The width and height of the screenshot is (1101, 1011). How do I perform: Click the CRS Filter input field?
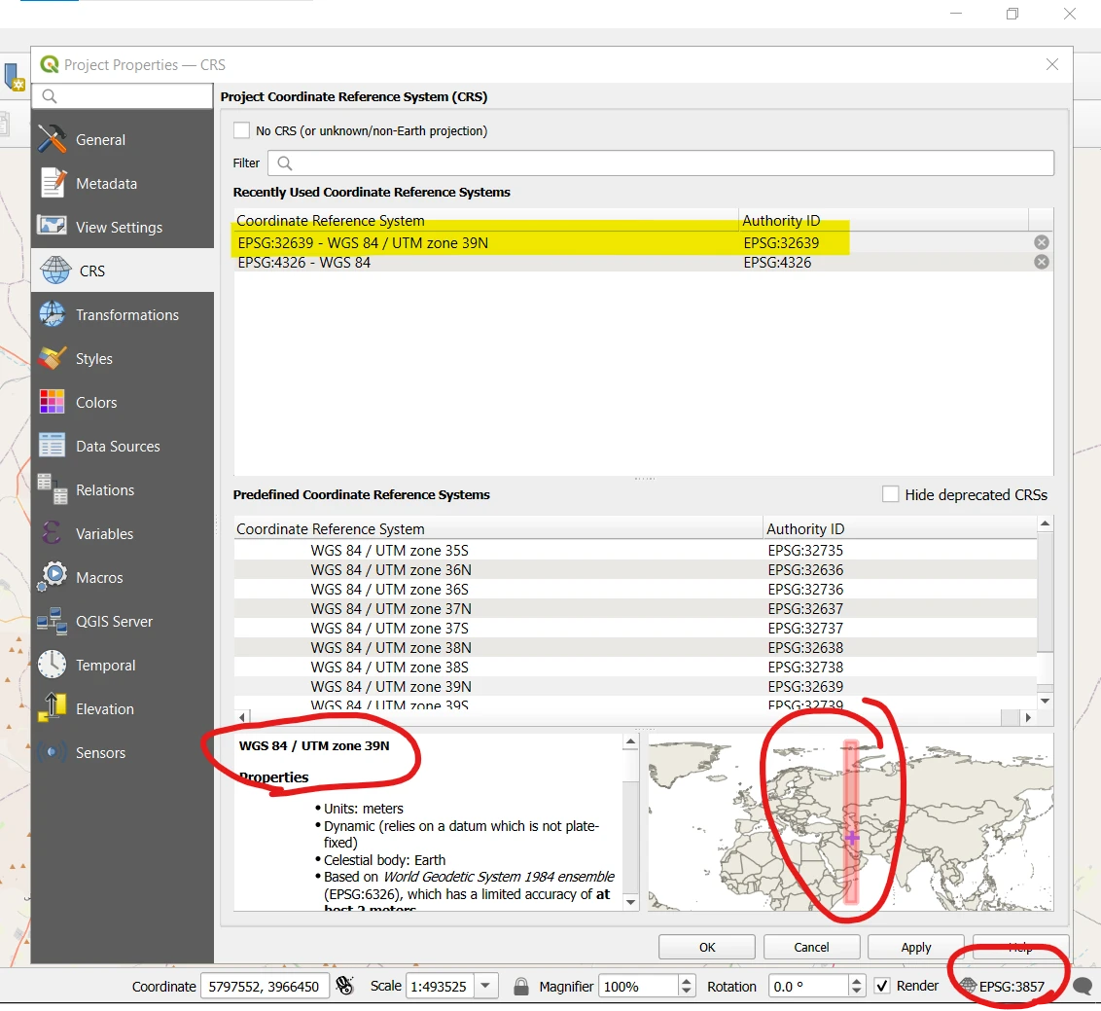coord(660,163)
